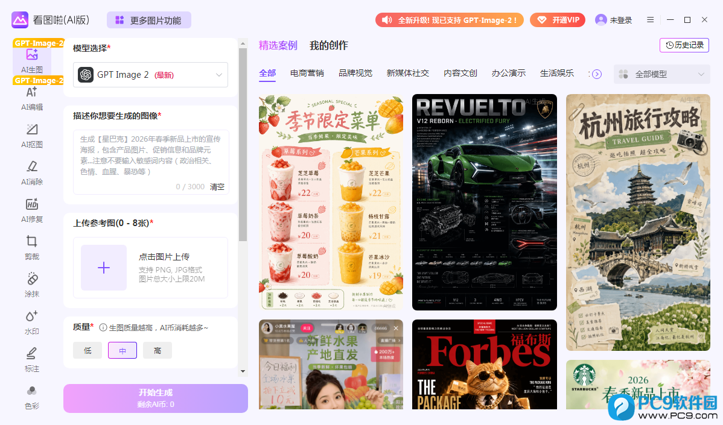Select the AI消除 eraser tool

point(32,172)
